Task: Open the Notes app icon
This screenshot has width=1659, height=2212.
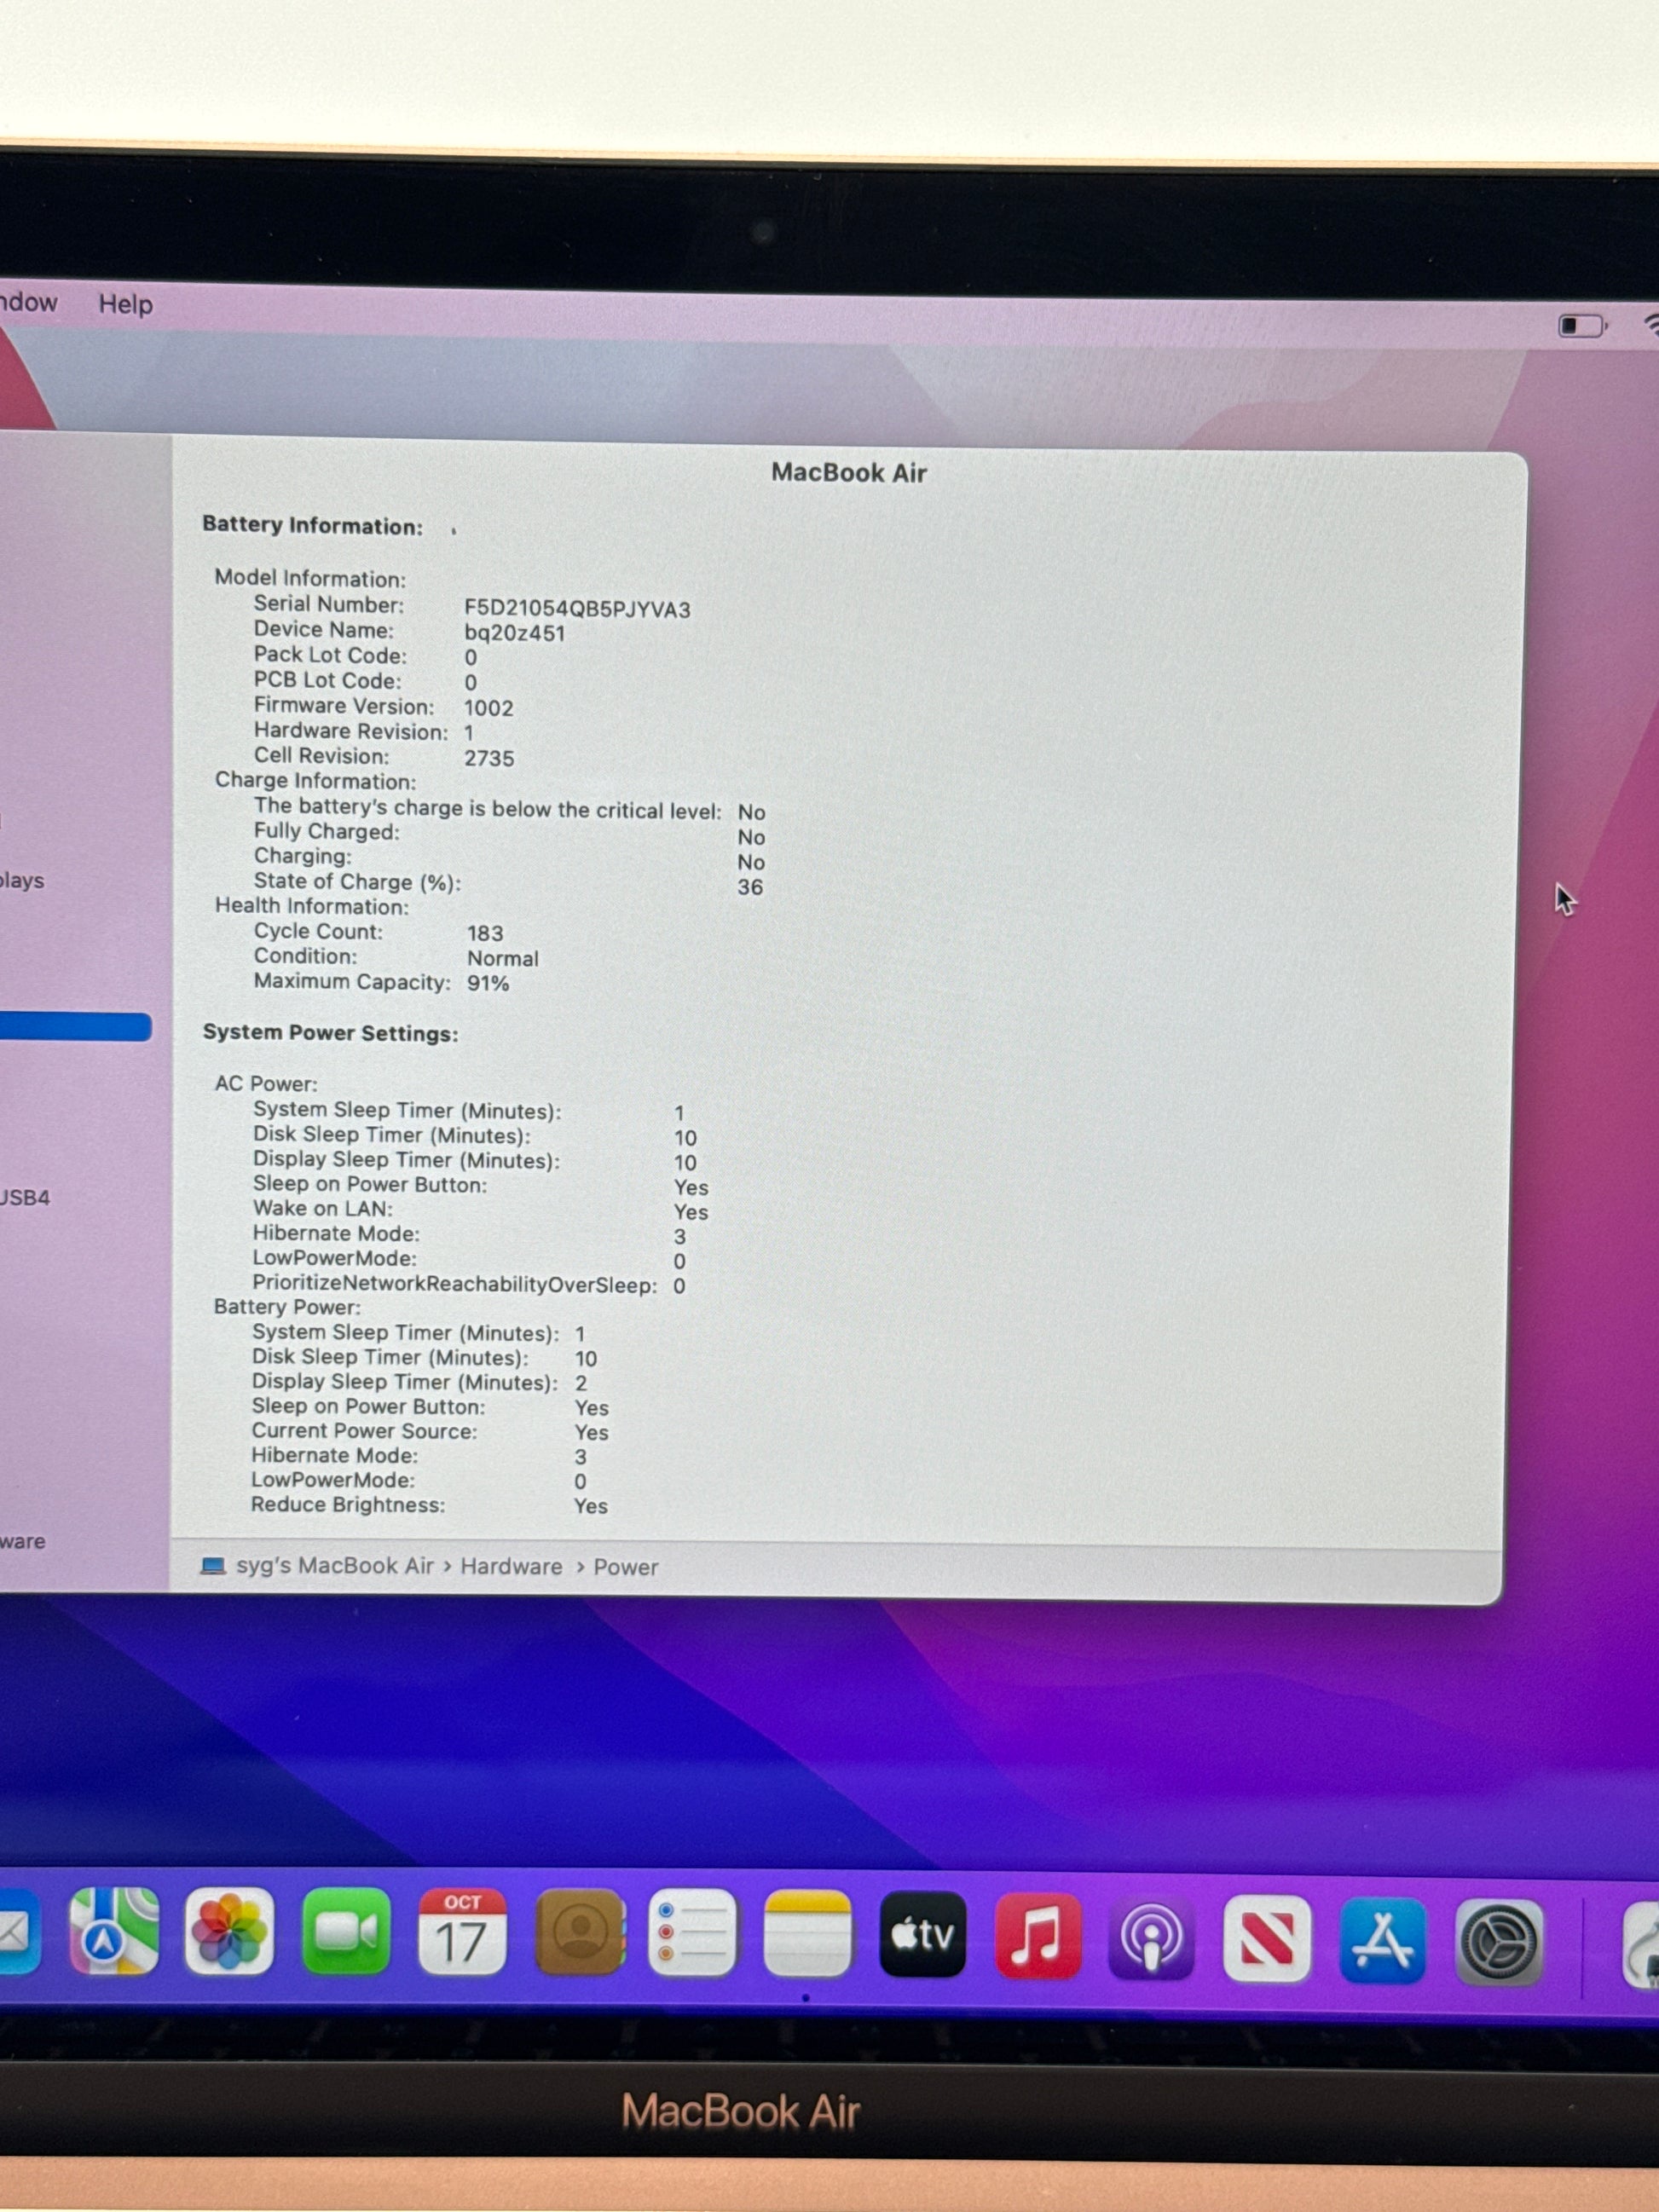Action: click(807, 1935)
